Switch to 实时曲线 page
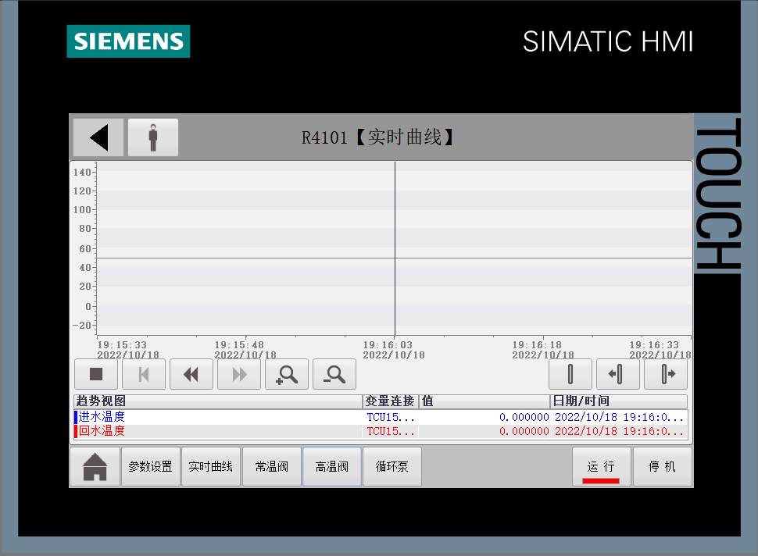 (211, 467)
